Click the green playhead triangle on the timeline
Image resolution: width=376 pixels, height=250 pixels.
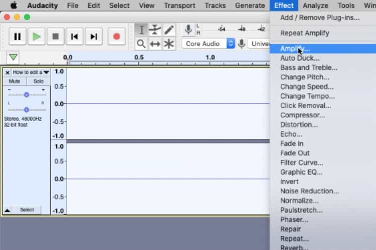13,57
